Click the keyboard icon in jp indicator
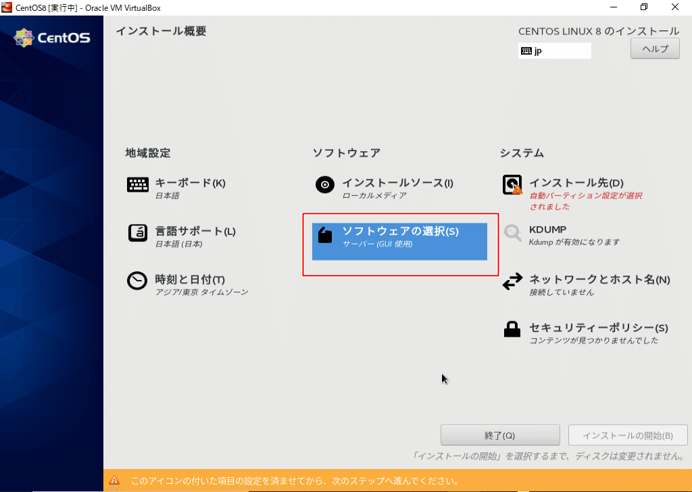This screenshot has height=492, width=692. [x=526, y=51]
